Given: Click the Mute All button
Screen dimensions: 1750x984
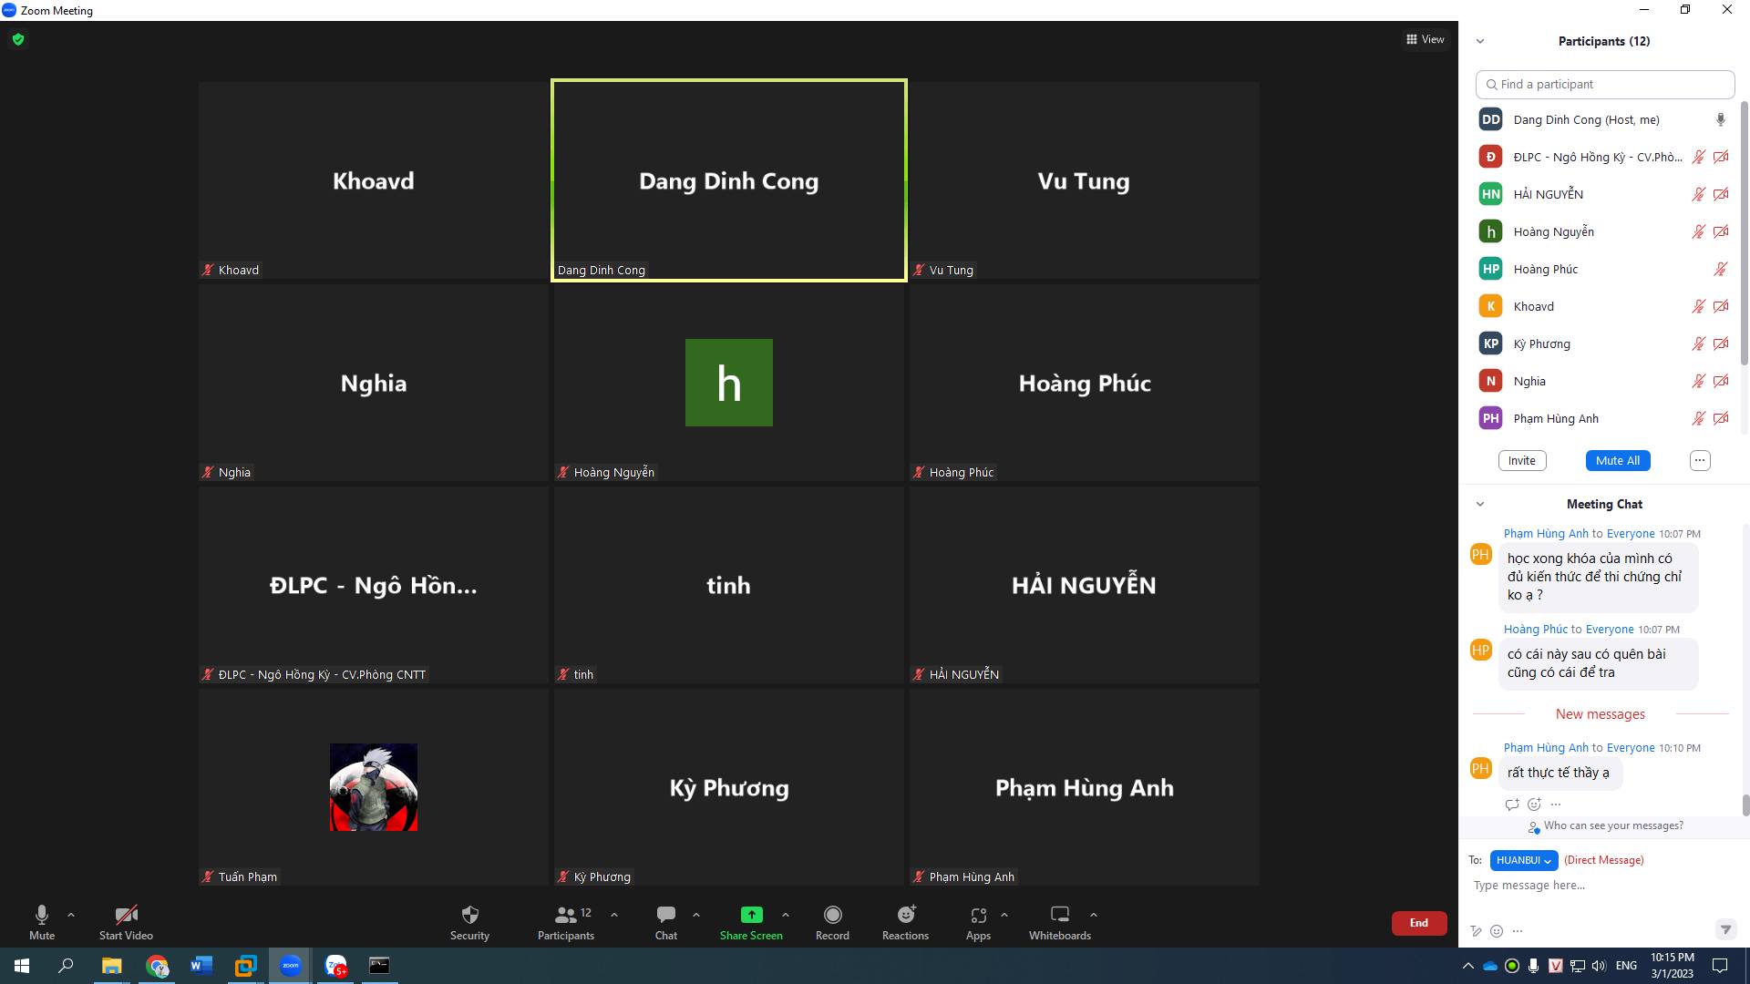Looking at the screenshot, I should (x=1618, y=460).
